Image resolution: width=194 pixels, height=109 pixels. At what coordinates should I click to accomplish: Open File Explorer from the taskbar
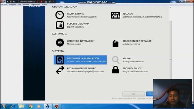(22, 106)
